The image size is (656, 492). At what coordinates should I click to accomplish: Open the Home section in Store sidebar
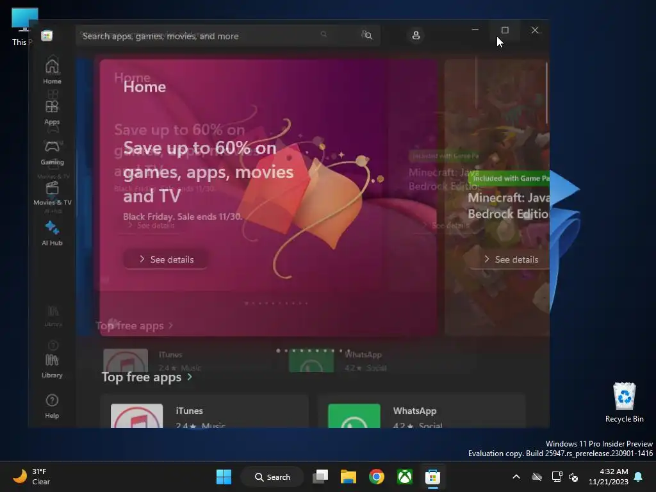[x=52, y=70]
